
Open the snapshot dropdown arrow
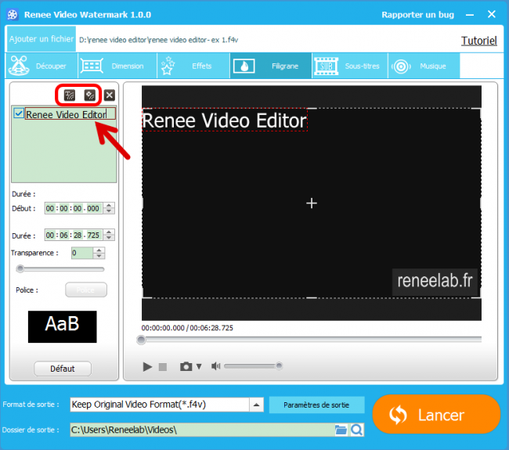click(199, 366)
